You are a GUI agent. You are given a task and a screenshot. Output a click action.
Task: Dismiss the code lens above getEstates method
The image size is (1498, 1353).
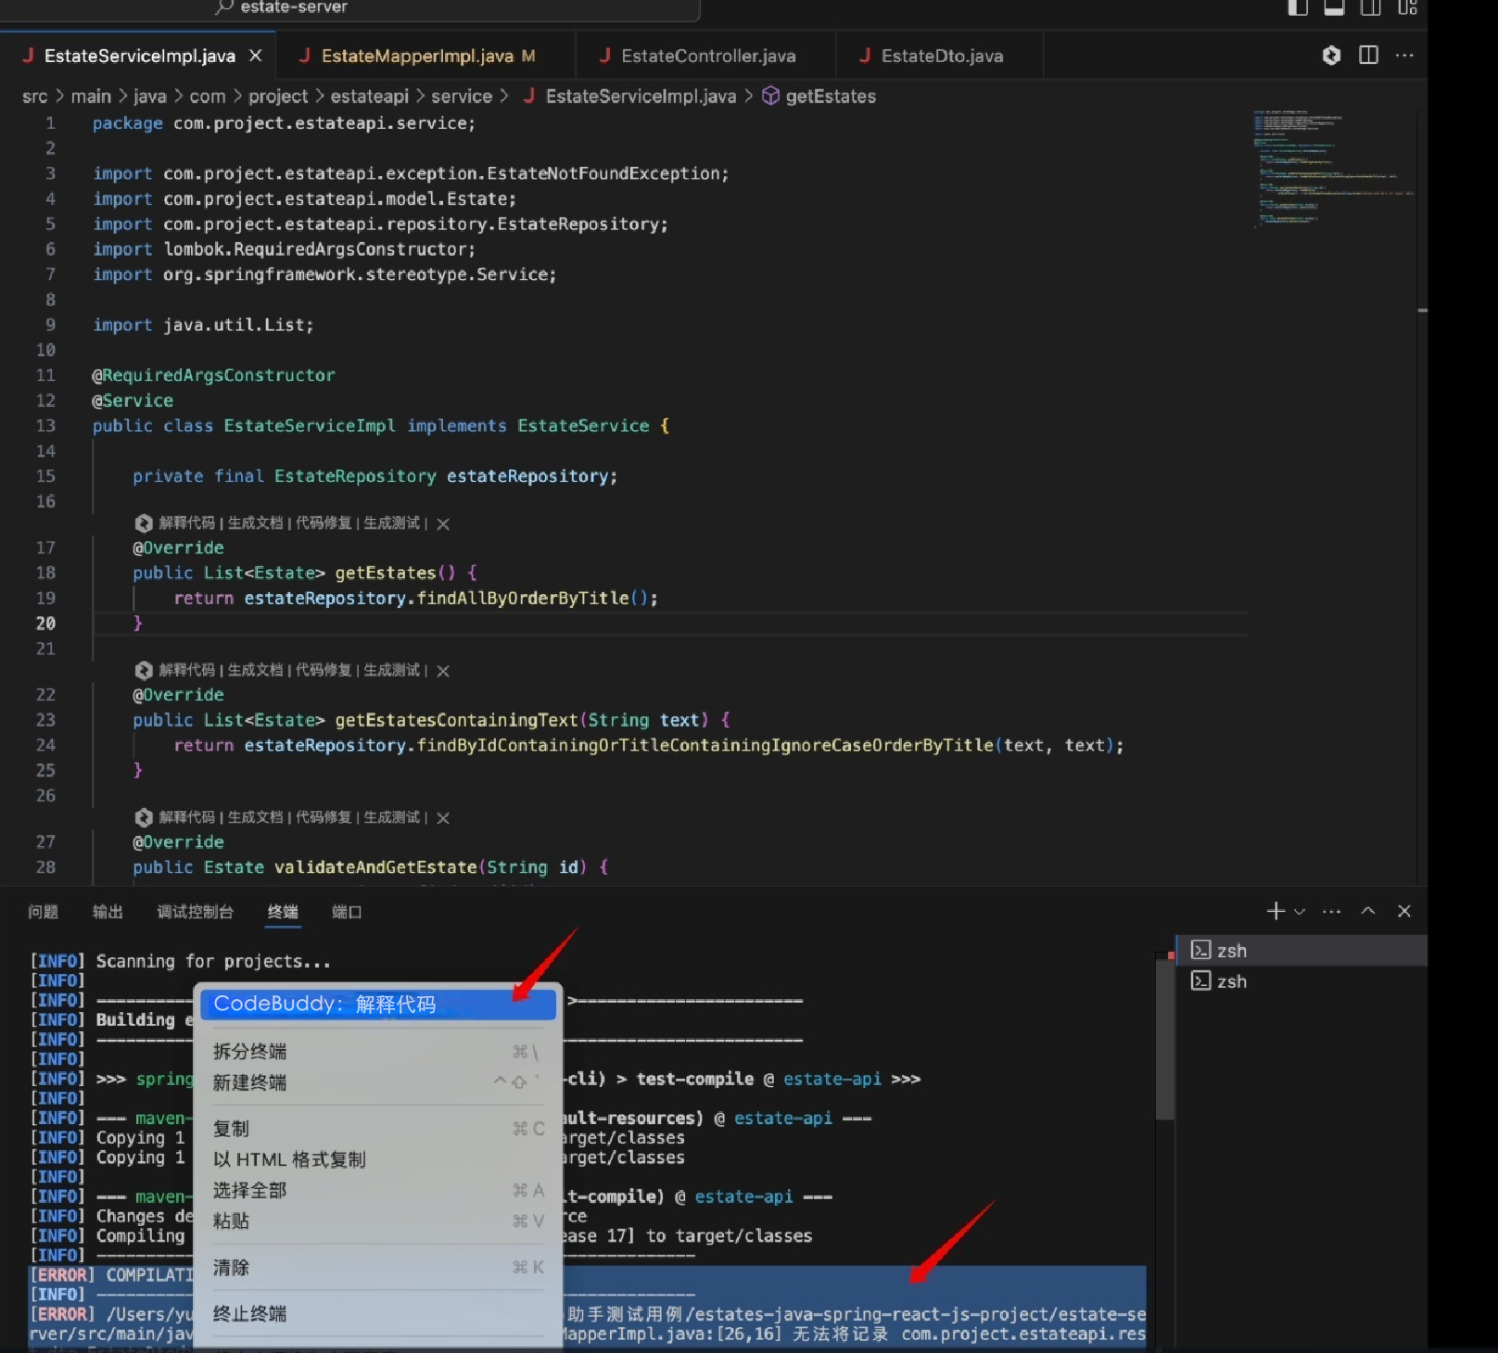443,524
